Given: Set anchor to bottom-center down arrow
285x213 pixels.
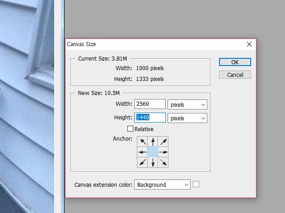Looking at the screenshot, I should 153,162.
